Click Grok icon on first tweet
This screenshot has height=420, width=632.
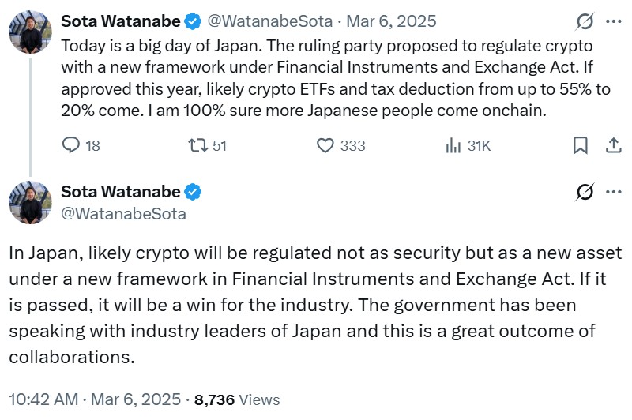click(x=585, y=21)
